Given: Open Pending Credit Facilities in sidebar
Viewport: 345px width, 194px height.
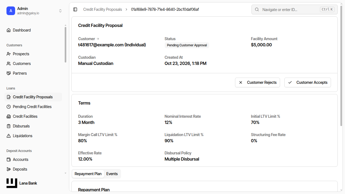Looking at the screenshot, I should [x=33, y=107].
